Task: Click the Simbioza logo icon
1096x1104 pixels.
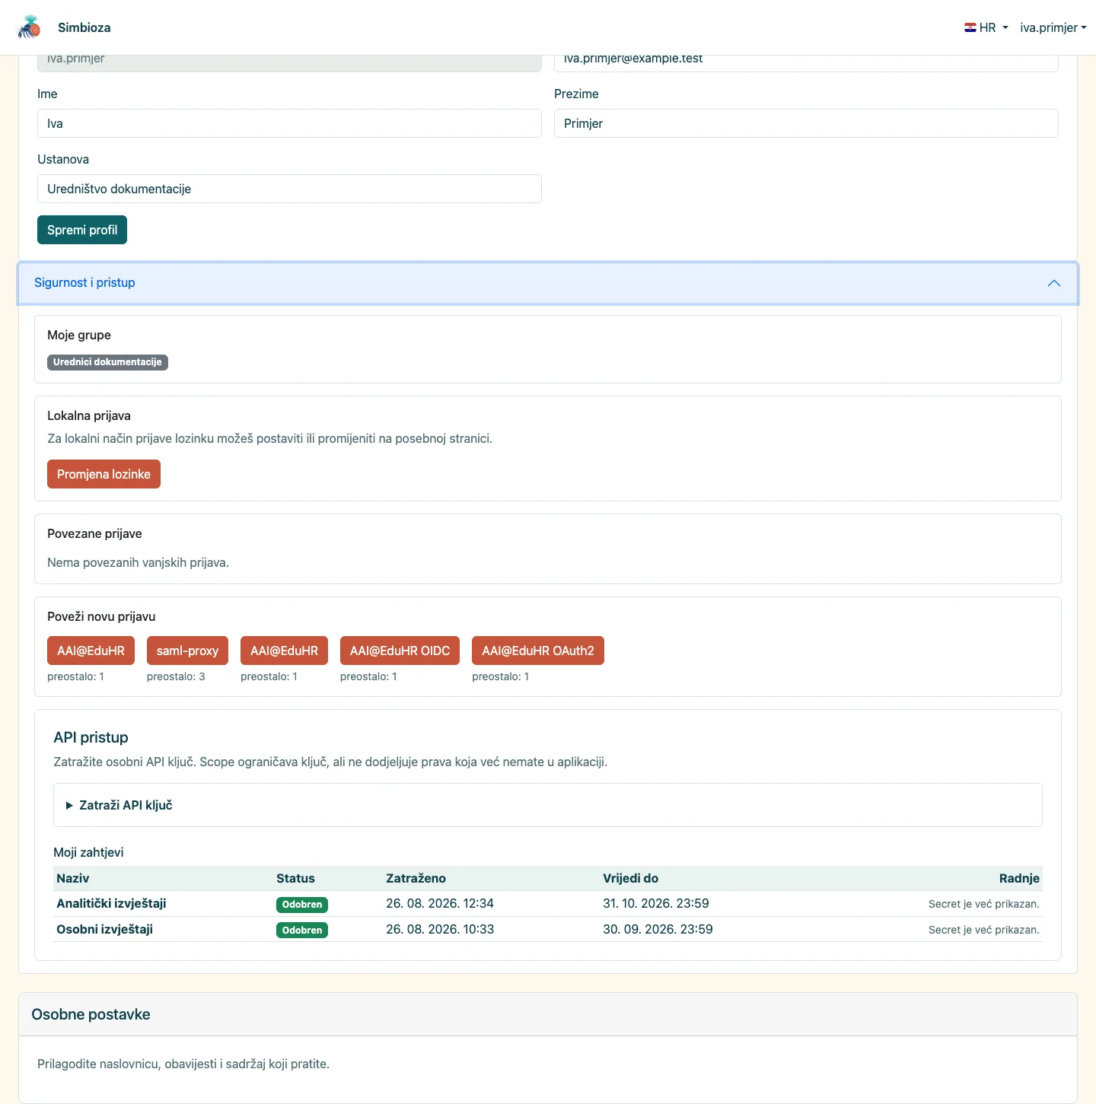Action: pos(29,27)
